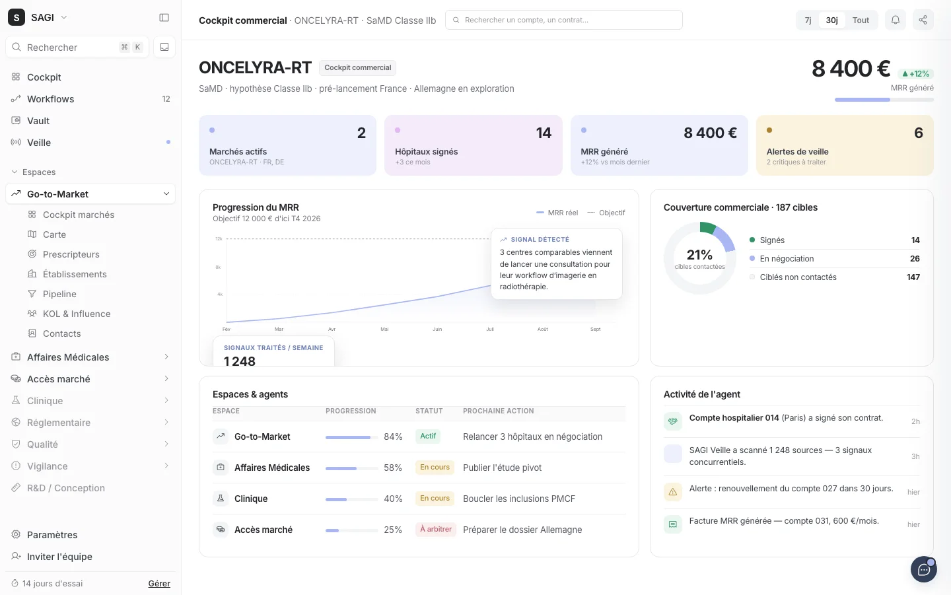Expand the Vigilance space

click(90, 466)
